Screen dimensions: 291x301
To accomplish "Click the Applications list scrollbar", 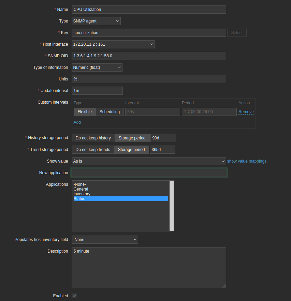I will [x=172, y=206].
